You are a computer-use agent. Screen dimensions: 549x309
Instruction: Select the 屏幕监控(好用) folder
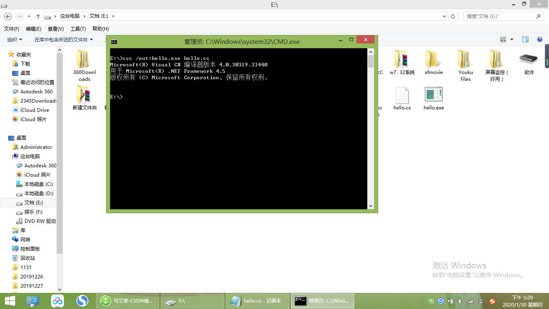(x=497, y=59)
